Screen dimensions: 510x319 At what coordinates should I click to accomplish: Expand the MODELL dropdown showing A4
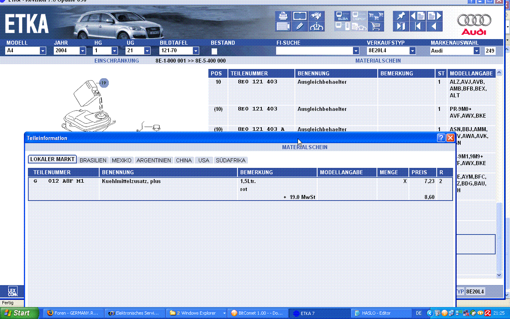(43, 51)
